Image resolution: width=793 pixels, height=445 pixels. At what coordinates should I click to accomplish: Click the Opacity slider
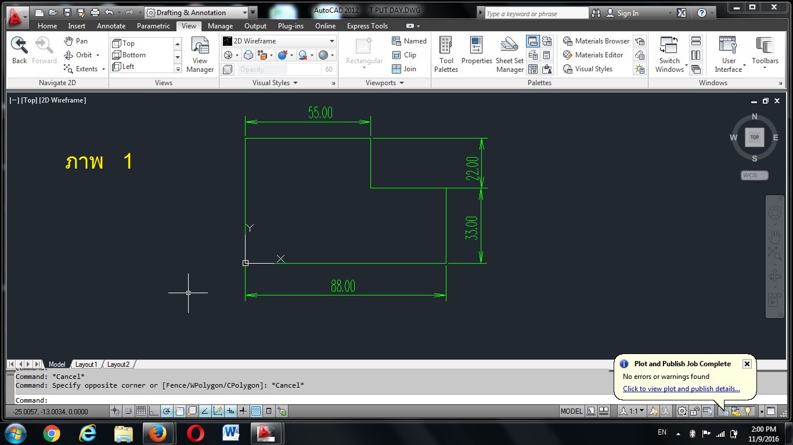point(287,70)
